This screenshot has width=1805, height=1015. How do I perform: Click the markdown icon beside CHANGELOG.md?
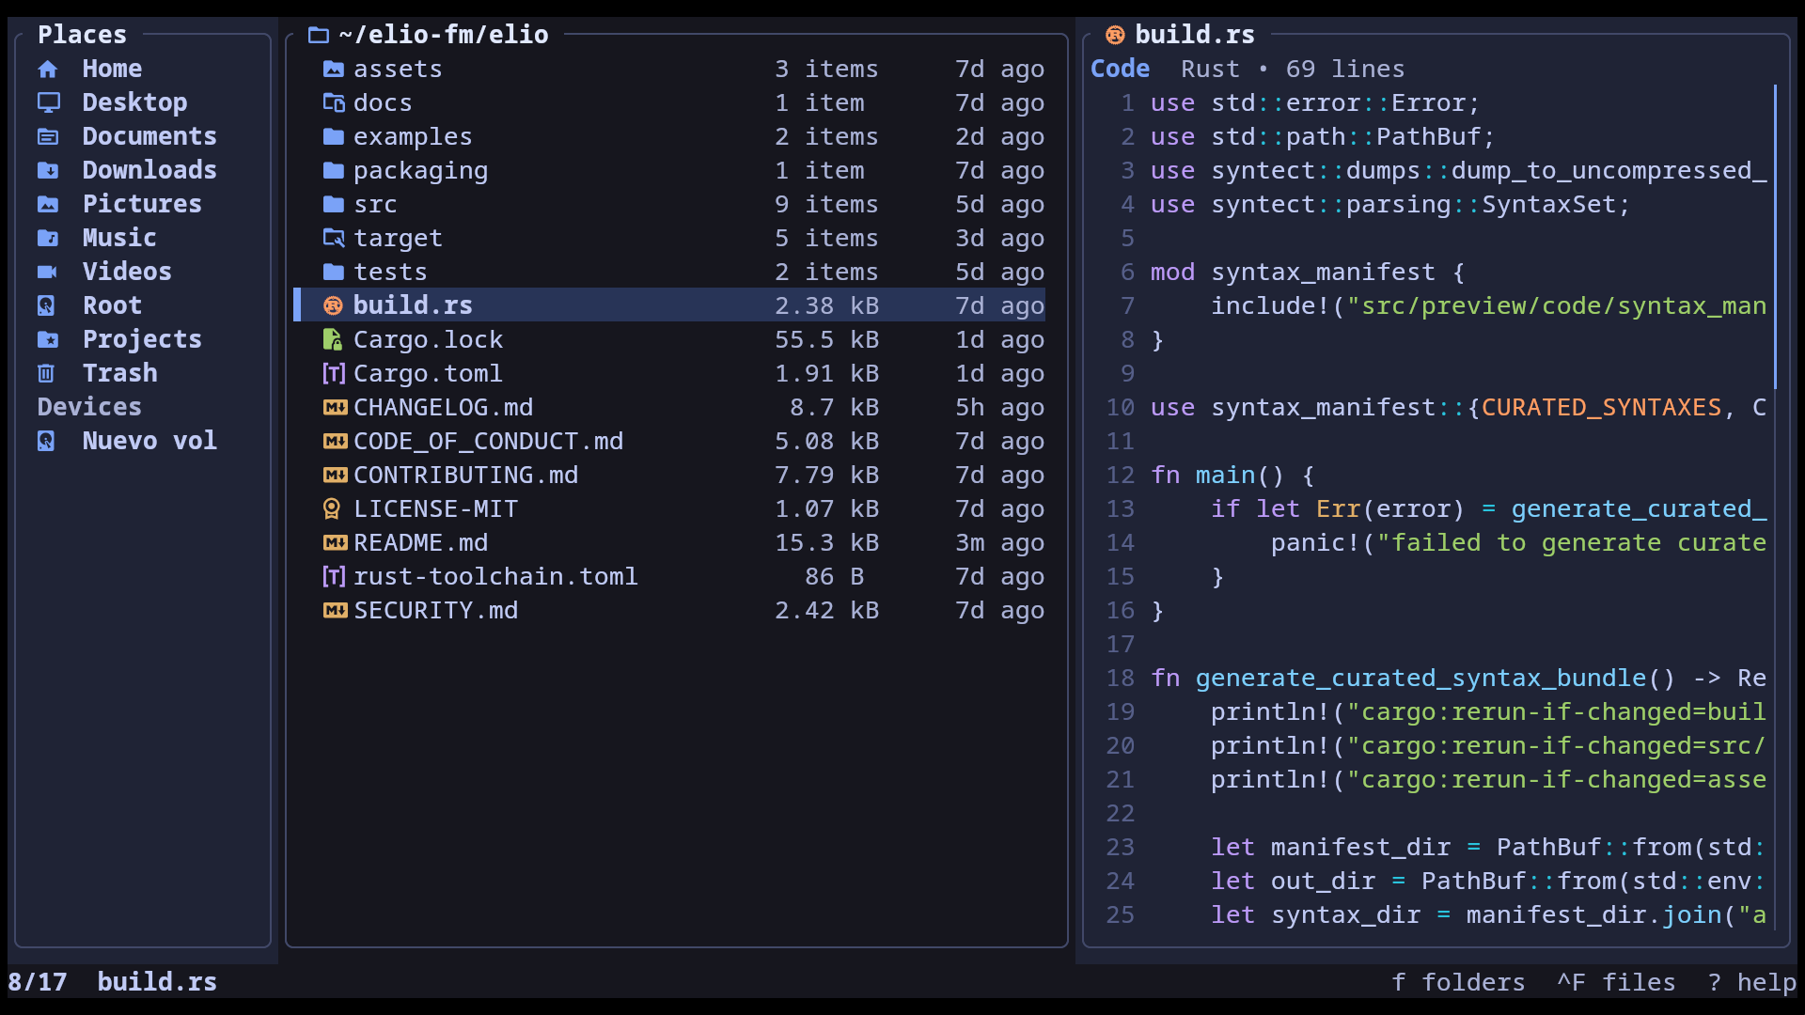click(335, 408)
